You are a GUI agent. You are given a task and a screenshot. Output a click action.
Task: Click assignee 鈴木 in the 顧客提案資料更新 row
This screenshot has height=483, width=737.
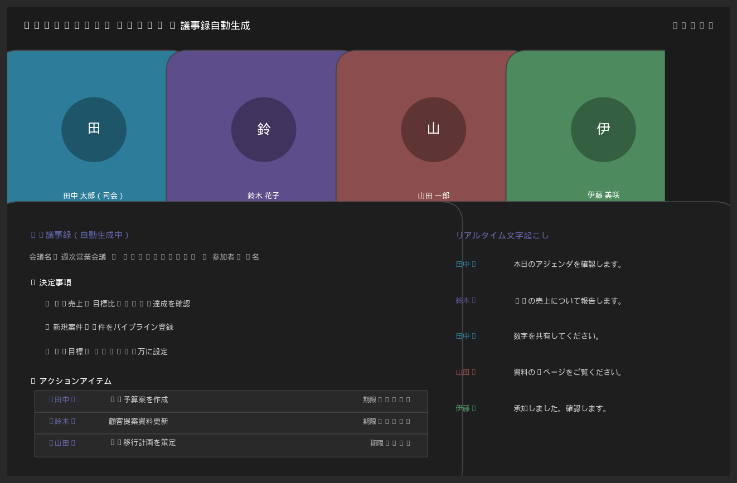(62, 421)
